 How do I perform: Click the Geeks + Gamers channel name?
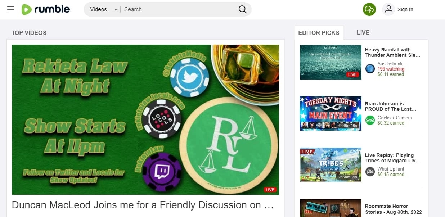click(395, 118)
